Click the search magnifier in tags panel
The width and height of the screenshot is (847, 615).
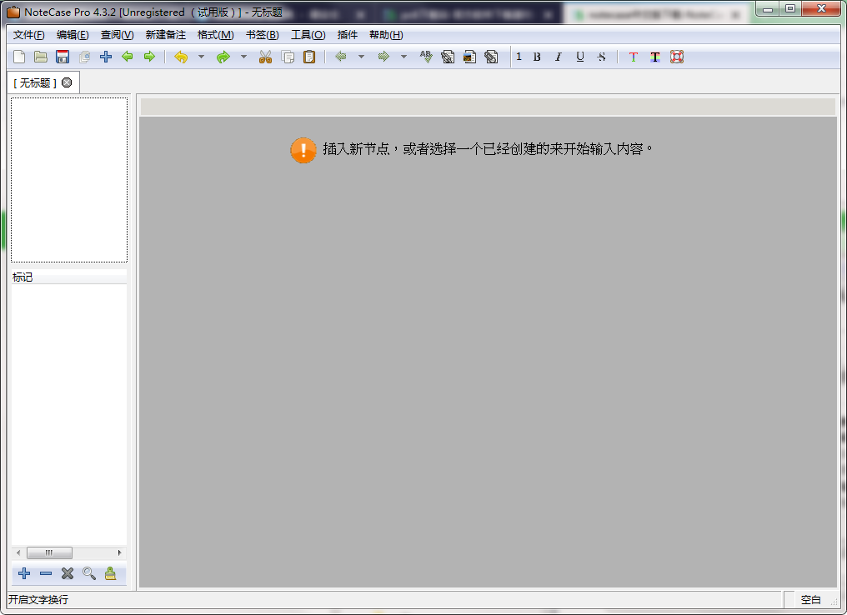(x=89, y=573)
